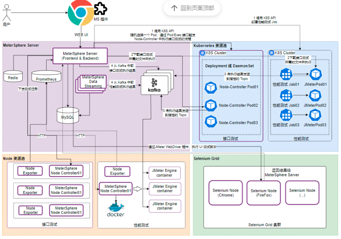
Task: Click the hollow arrow beside MeterSphere Node Controller01
Action: pyautogui.click(x=137, y=189)
